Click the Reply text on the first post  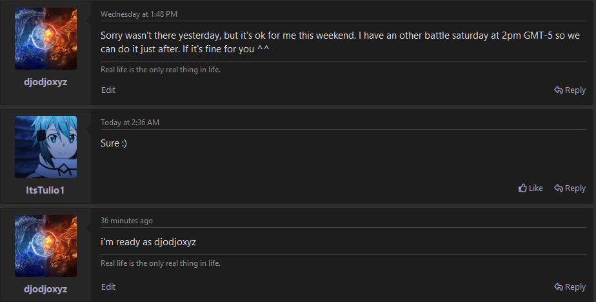coord(575,90)
